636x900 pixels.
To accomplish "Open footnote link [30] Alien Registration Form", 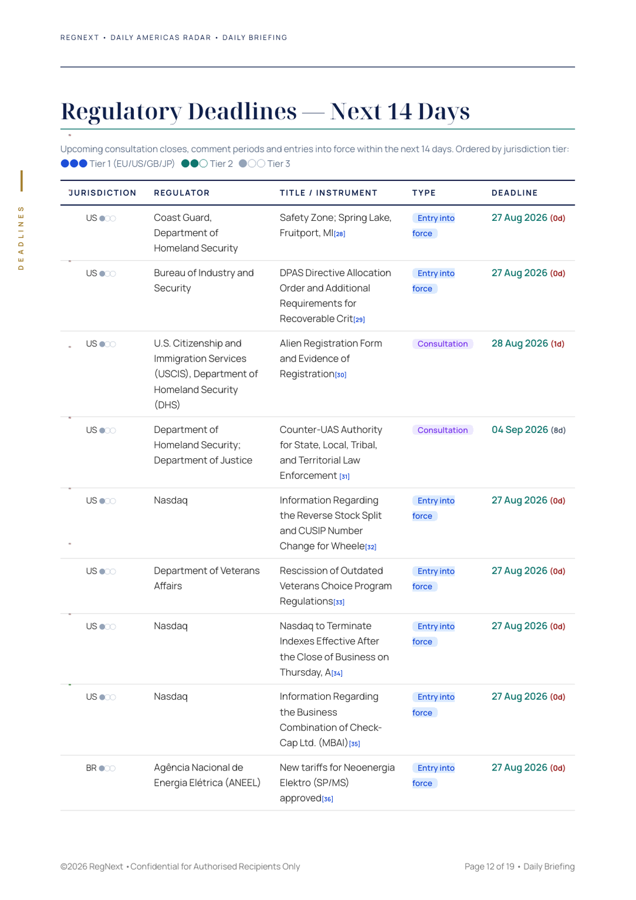I will click(x=340, y=375).
